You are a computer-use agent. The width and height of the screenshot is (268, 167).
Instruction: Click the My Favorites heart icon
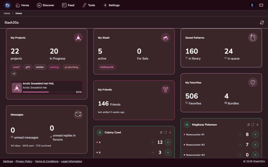pyautogui.click(x=253, y=82)
